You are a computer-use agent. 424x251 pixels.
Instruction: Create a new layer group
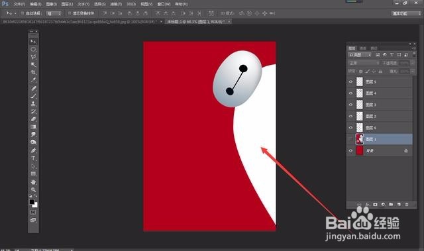pyautogui.click(x=391, y=205)
